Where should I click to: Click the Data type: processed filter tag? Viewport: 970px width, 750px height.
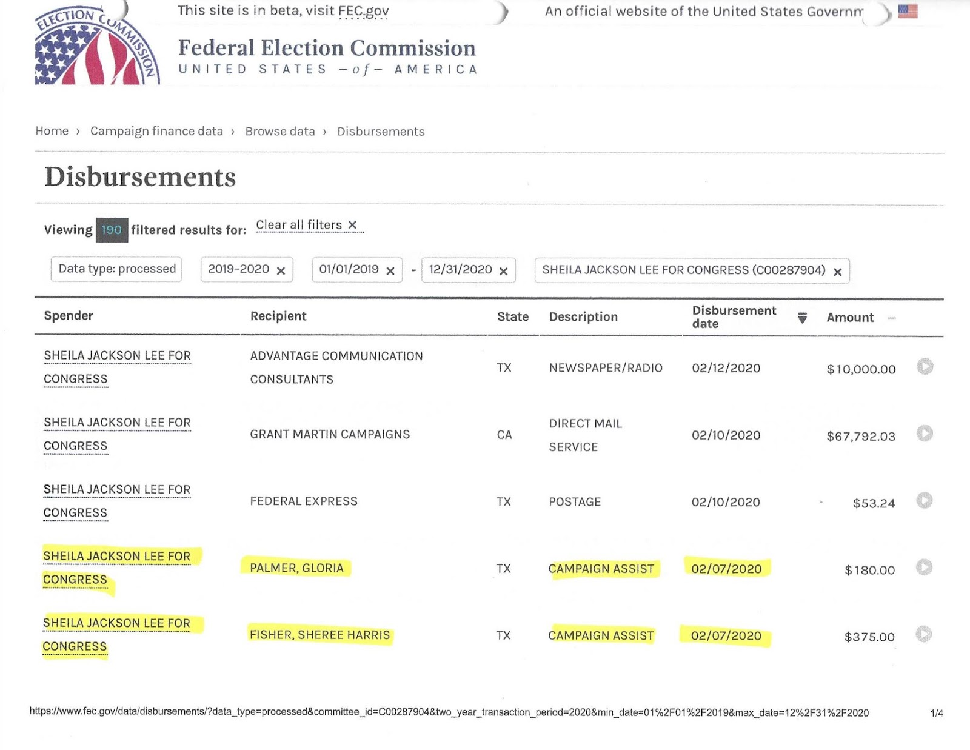point(117,269)
